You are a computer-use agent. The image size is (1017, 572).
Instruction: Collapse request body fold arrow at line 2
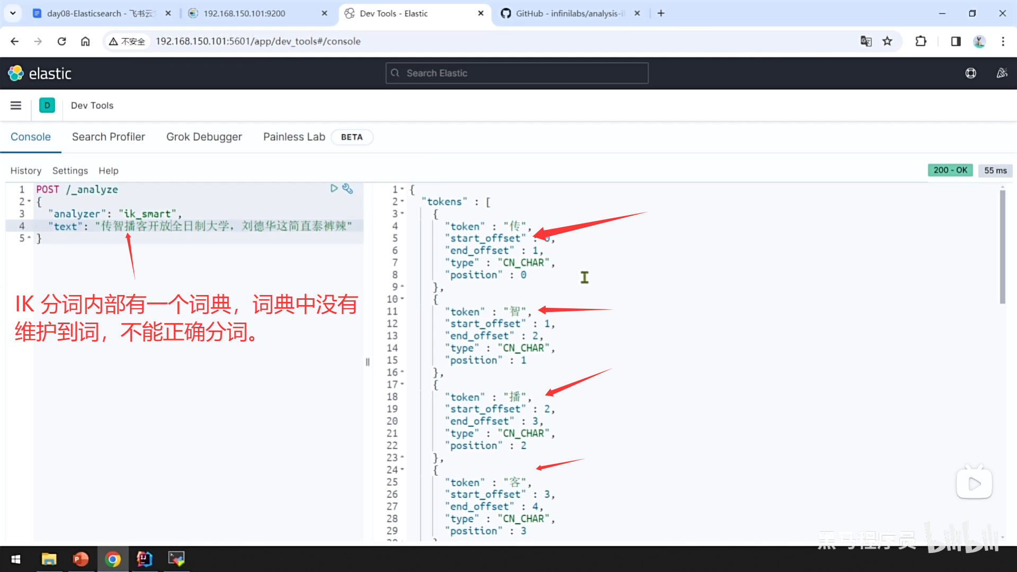point(29,202)
